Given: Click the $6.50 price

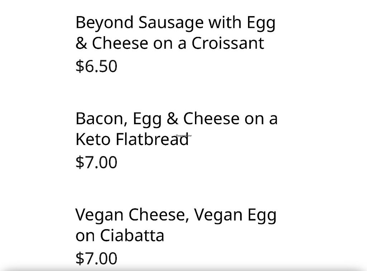Looking at the screenshot, I should click(x=96, y=66).
